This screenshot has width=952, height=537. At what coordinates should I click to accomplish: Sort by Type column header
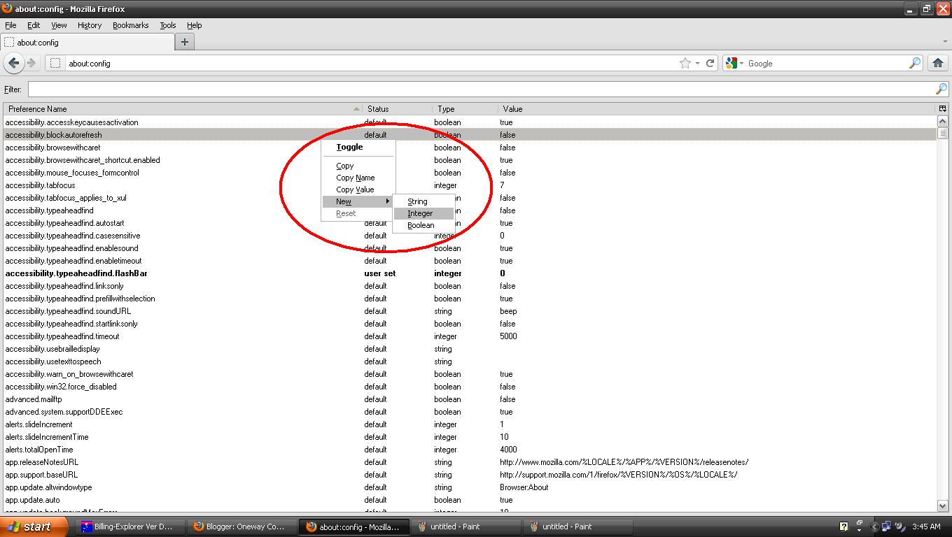pos(465,108)
